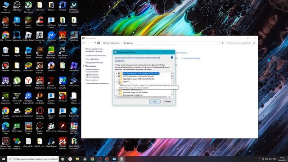Select the CCleaner desktop shortcut
The image size is (288, 162).
(x=40, y=21)
